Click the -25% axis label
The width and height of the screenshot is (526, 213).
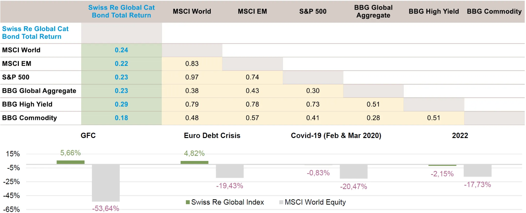pyautogui.click(x=12, y=182)
